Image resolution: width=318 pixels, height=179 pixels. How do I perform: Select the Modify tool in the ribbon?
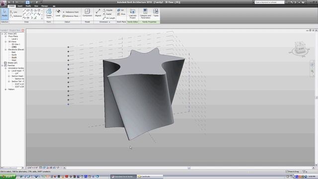click(4, 13)
